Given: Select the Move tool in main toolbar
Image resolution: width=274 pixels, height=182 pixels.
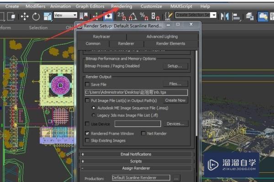Looking at the screenshot, I should tap(24, 16).
